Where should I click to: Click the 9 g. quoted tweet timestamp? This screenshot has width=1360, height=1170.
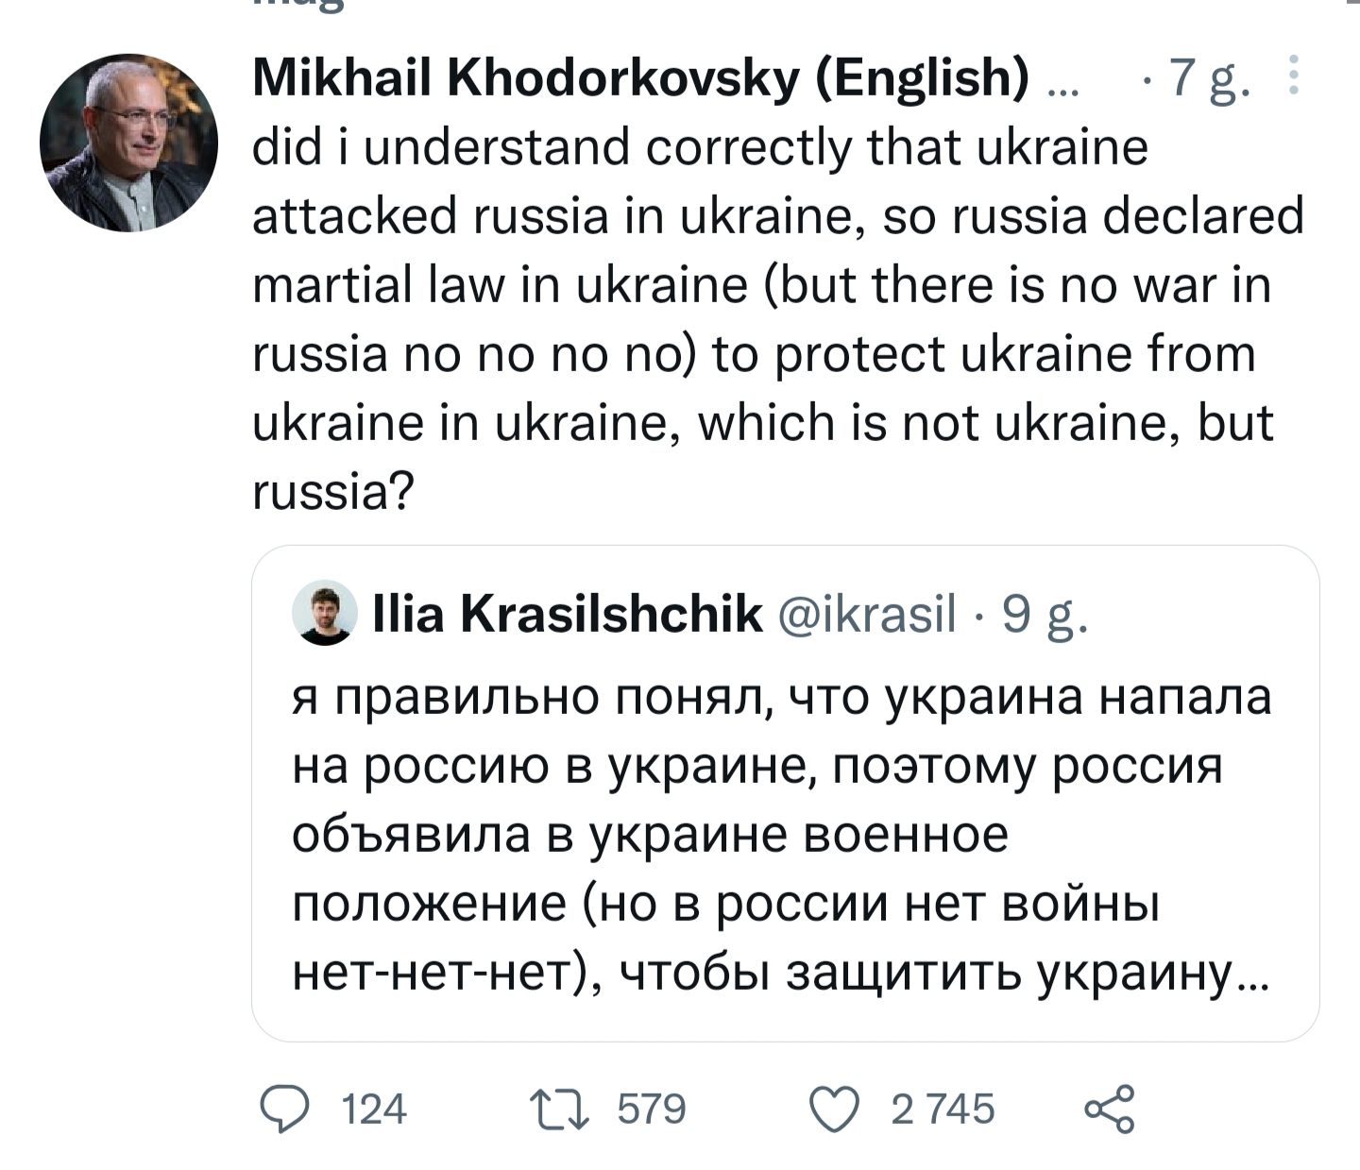[1045, 616]
